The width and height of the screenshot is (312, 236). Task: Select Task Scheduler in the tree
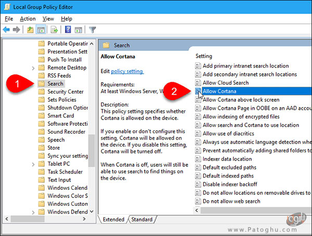tap(65, 172)
